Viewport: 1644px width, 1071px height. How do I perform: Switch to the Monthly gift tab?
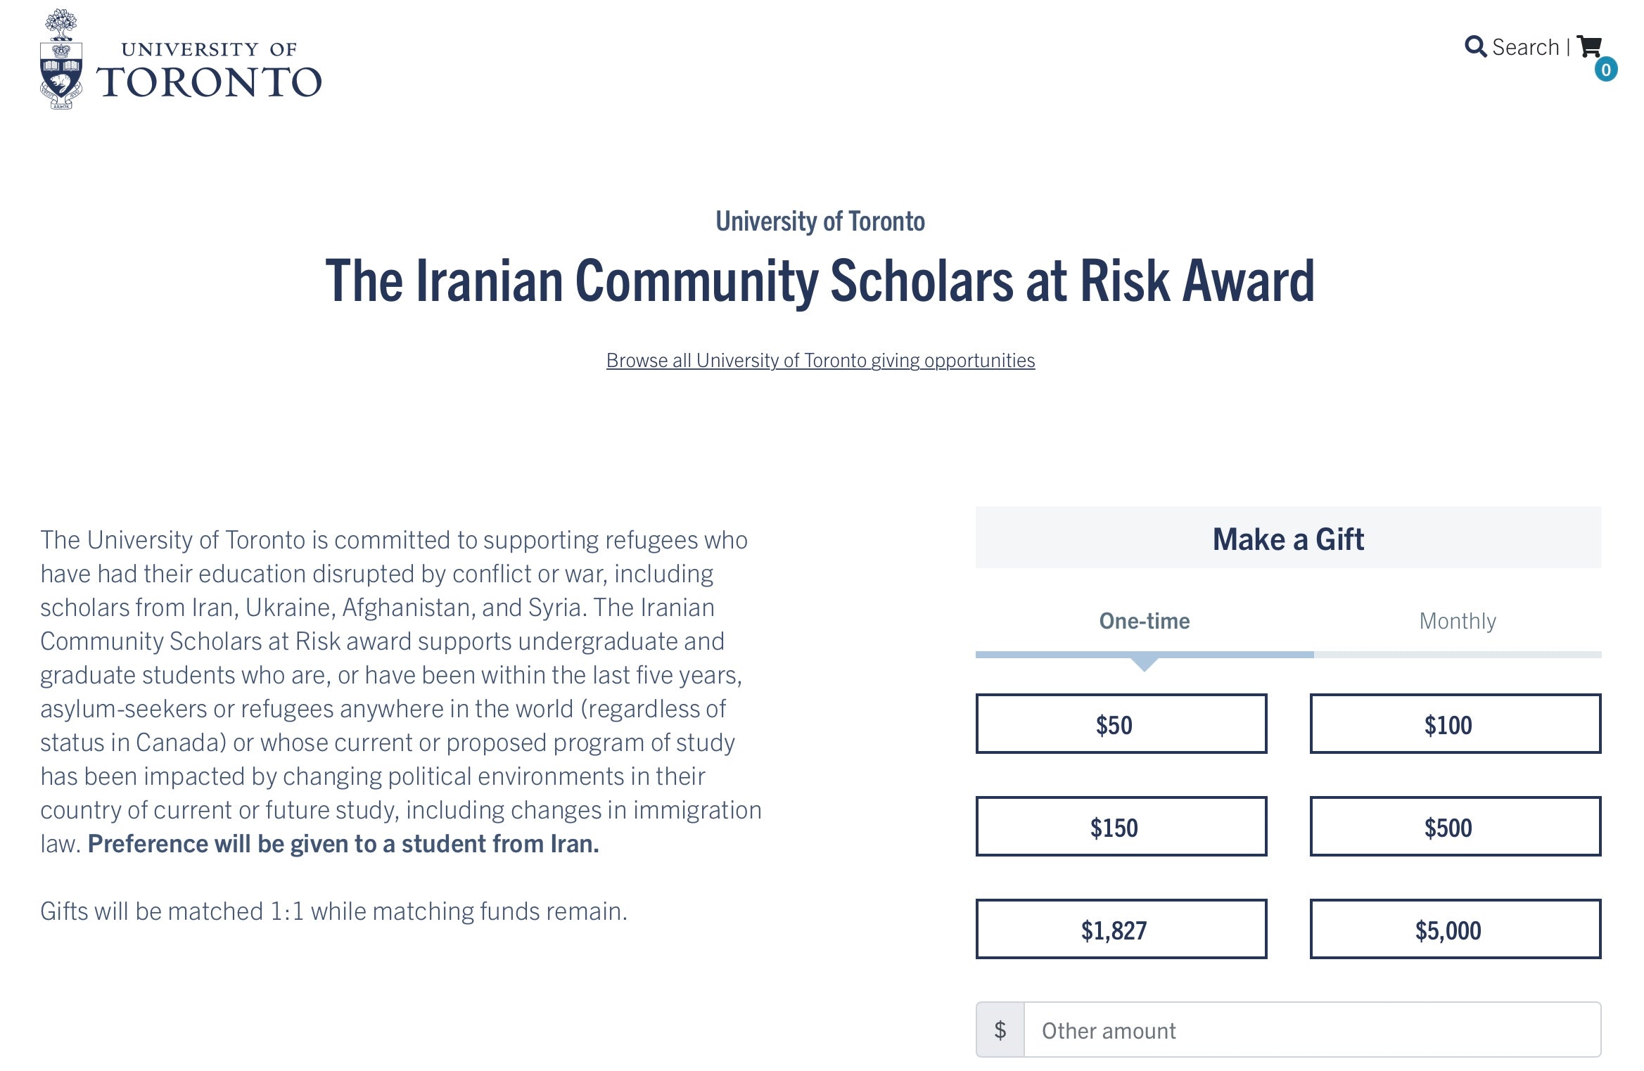[x=1457, y=621]
